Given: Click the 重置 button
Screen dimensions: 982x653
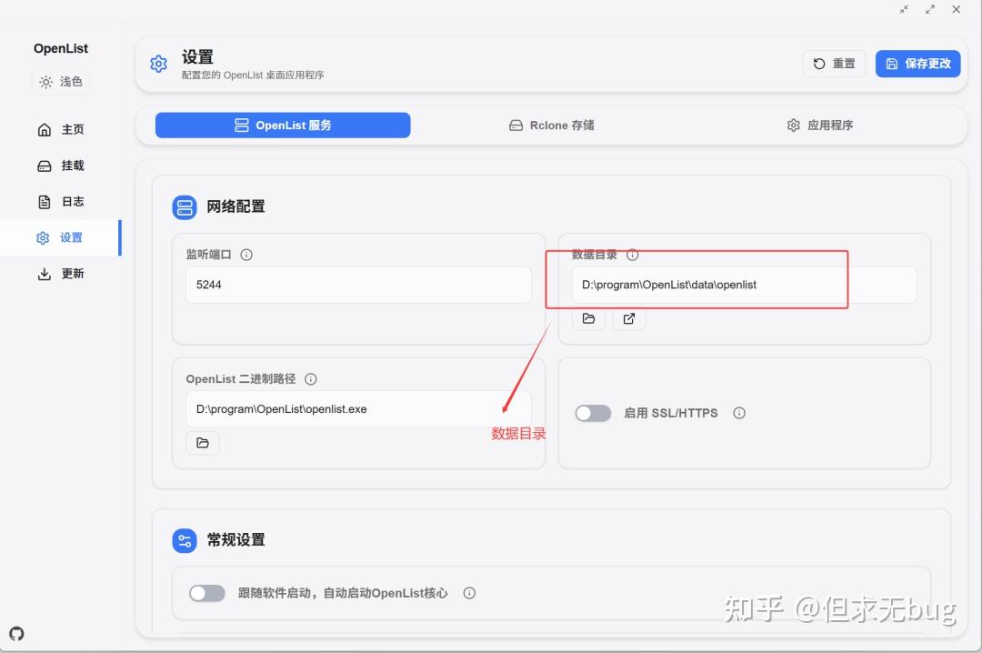Looking at the screenshot, I should coord(834,64).
